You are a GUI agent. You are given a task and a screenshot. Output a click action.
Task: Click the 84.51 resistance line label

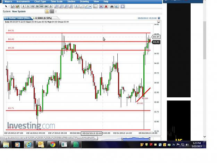pos(11,31)
